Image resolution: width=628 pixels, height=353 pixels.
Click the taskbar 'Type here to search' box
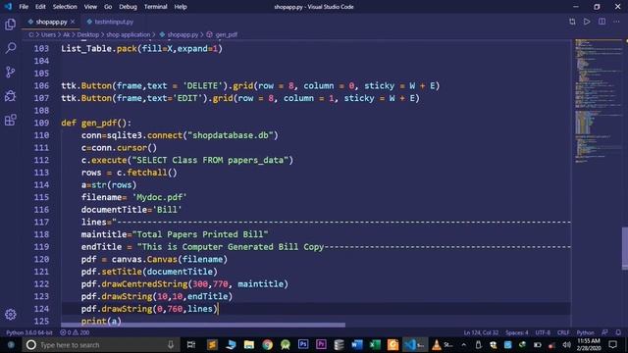coord(100,344)
